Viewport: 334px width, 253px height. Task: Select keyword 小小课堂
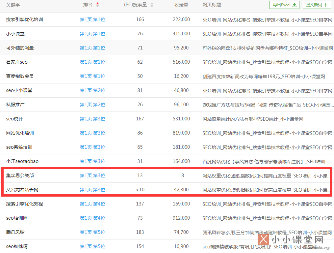(15, 34)
